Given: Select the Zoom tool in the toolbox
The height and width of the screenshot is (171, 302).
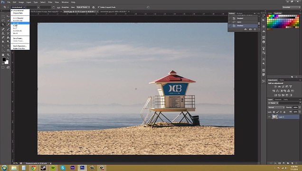Looking at the screenshot, I should coord(8,55).
